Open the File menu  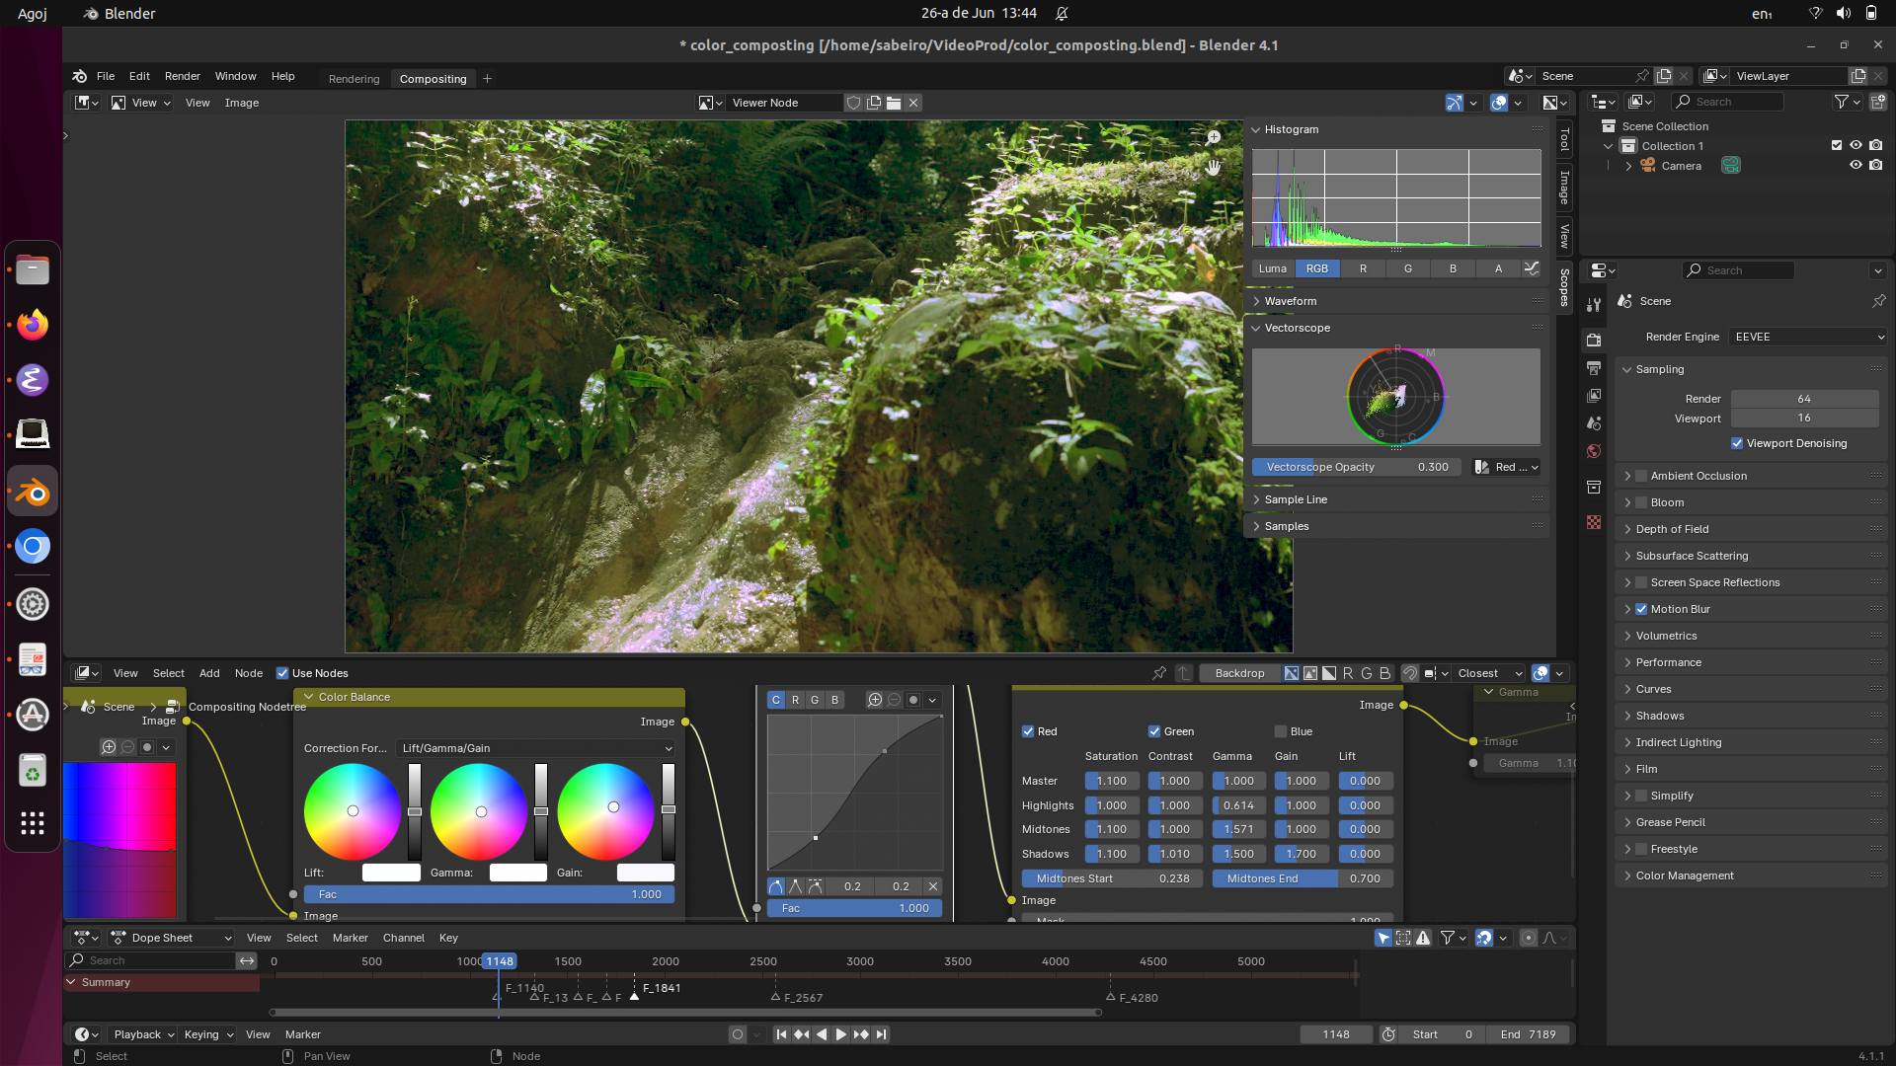pyautogui.click(x=106, y=76)
